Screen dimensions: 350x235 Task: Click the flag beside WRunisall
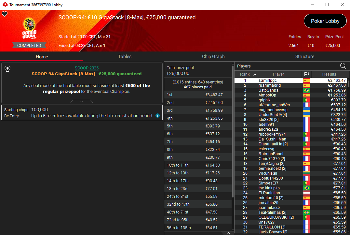coord(307,173)
